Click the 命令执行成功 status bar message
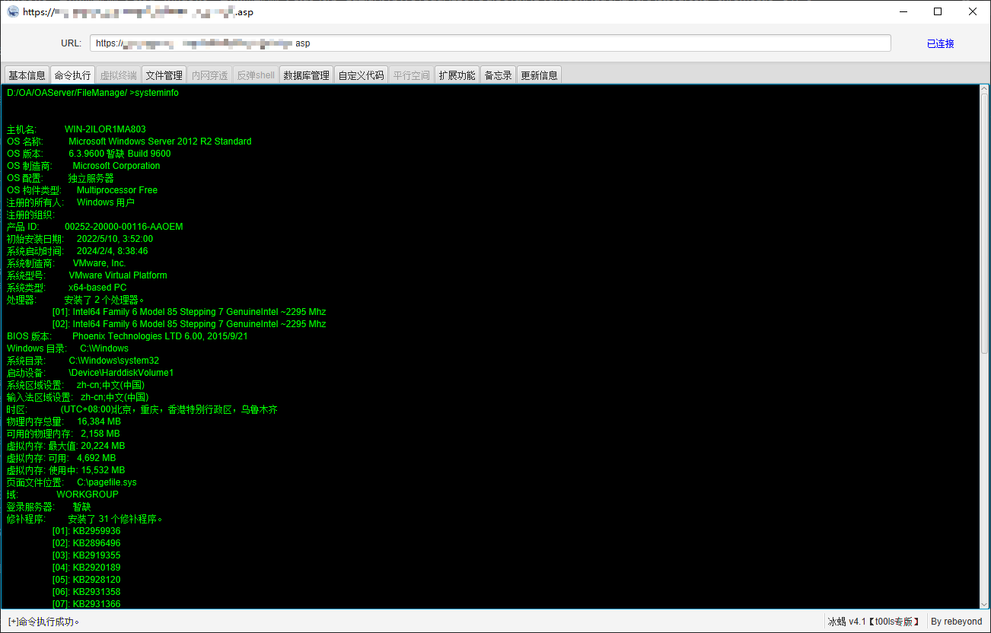Viewport: 991px width, 633px height. [44, 622]
